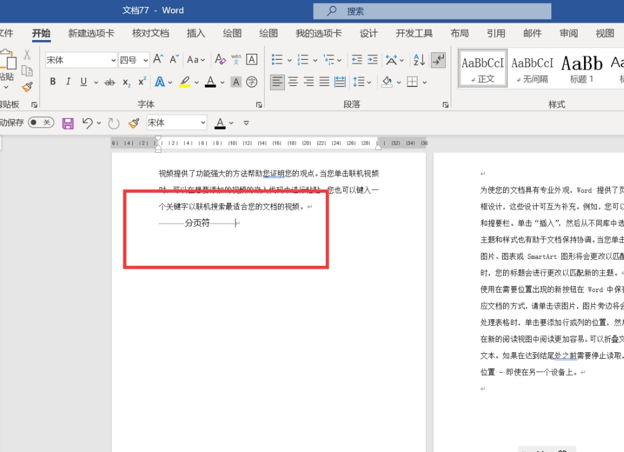
Task: Open the phonetic guide (wén) tool
Action: 236,59
